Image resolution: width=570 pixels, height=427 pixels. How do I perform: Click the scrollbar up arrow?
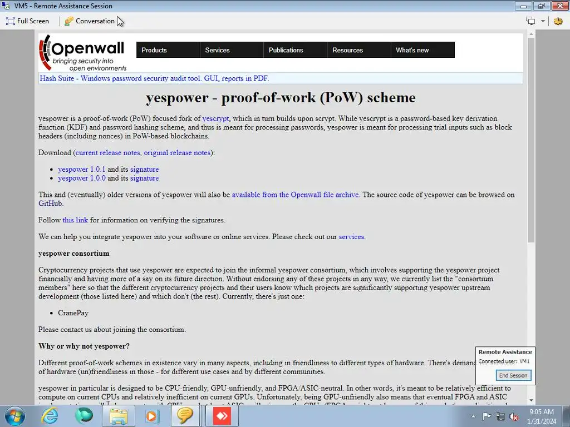(531, 34)
